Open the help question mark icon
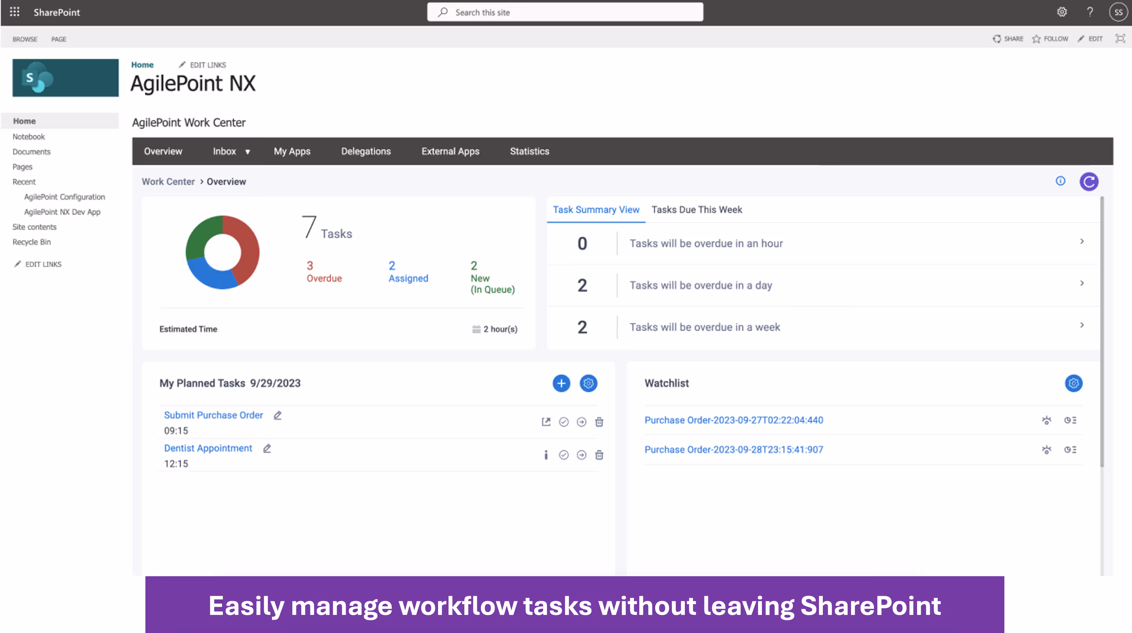The width and height of the screenshot is (1132, 633). point(1090,12)
